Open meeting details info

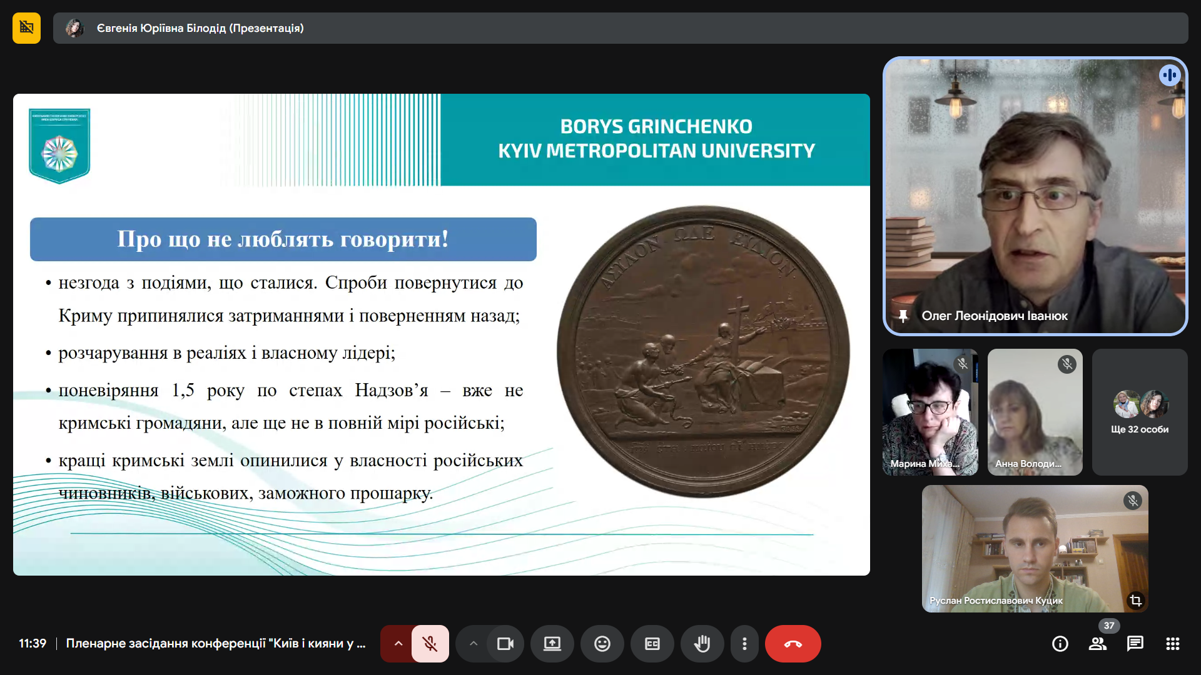[x=1060, y=644]
